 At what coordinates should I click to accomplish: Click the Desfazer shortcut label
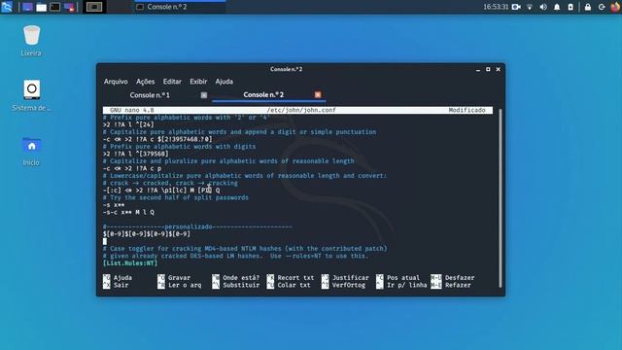(460, 278)
